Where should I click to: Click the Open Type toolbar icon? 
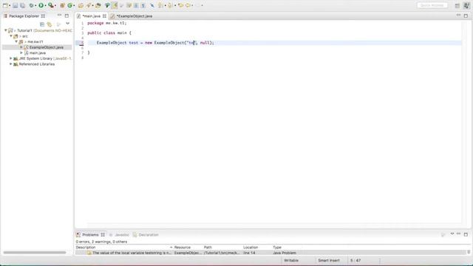pos(81,5)
